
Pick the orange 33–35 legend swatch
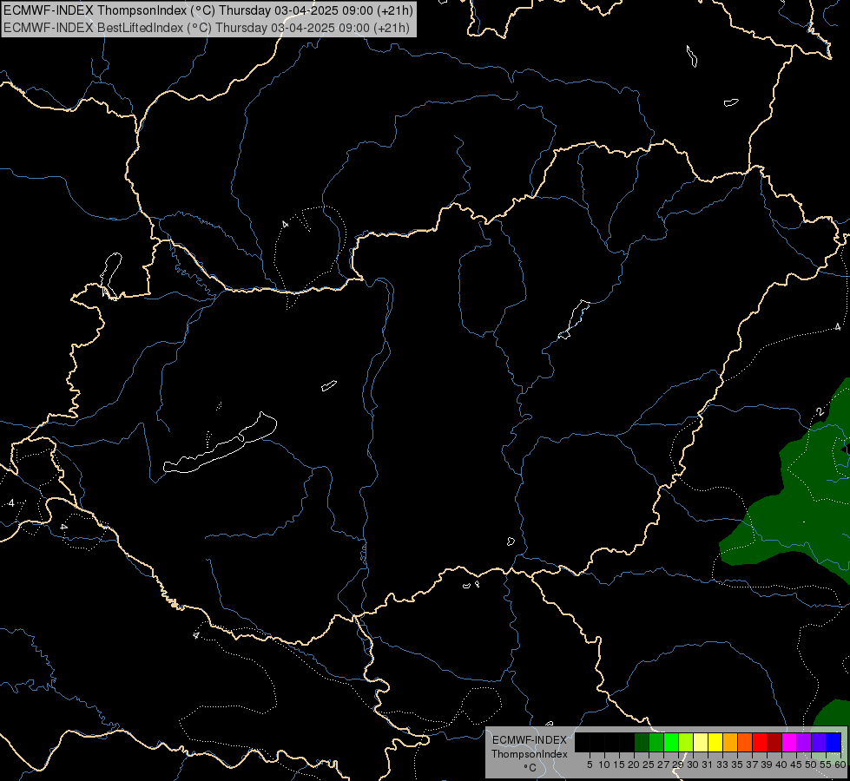(x=730, y=742)
